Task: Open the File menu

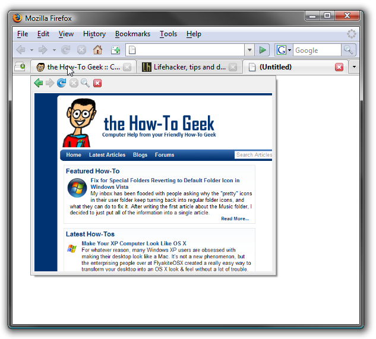Action: click(23, 34)
